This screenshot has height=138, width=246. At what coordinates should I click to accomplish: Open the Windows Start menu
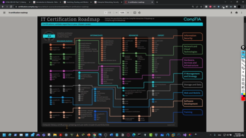pyautogui.click(x=4, y=135)
